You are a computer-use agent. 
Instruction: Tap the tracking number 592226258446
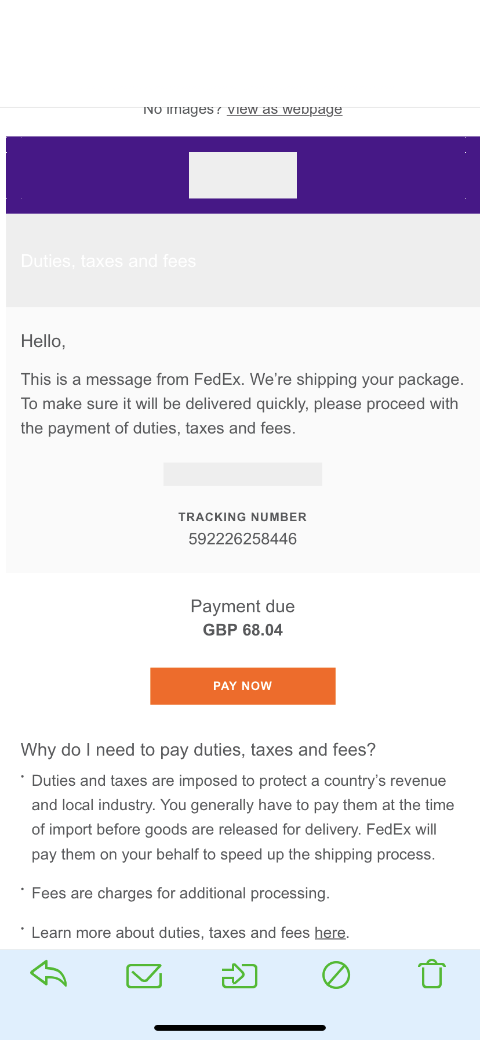click(242, 539)
